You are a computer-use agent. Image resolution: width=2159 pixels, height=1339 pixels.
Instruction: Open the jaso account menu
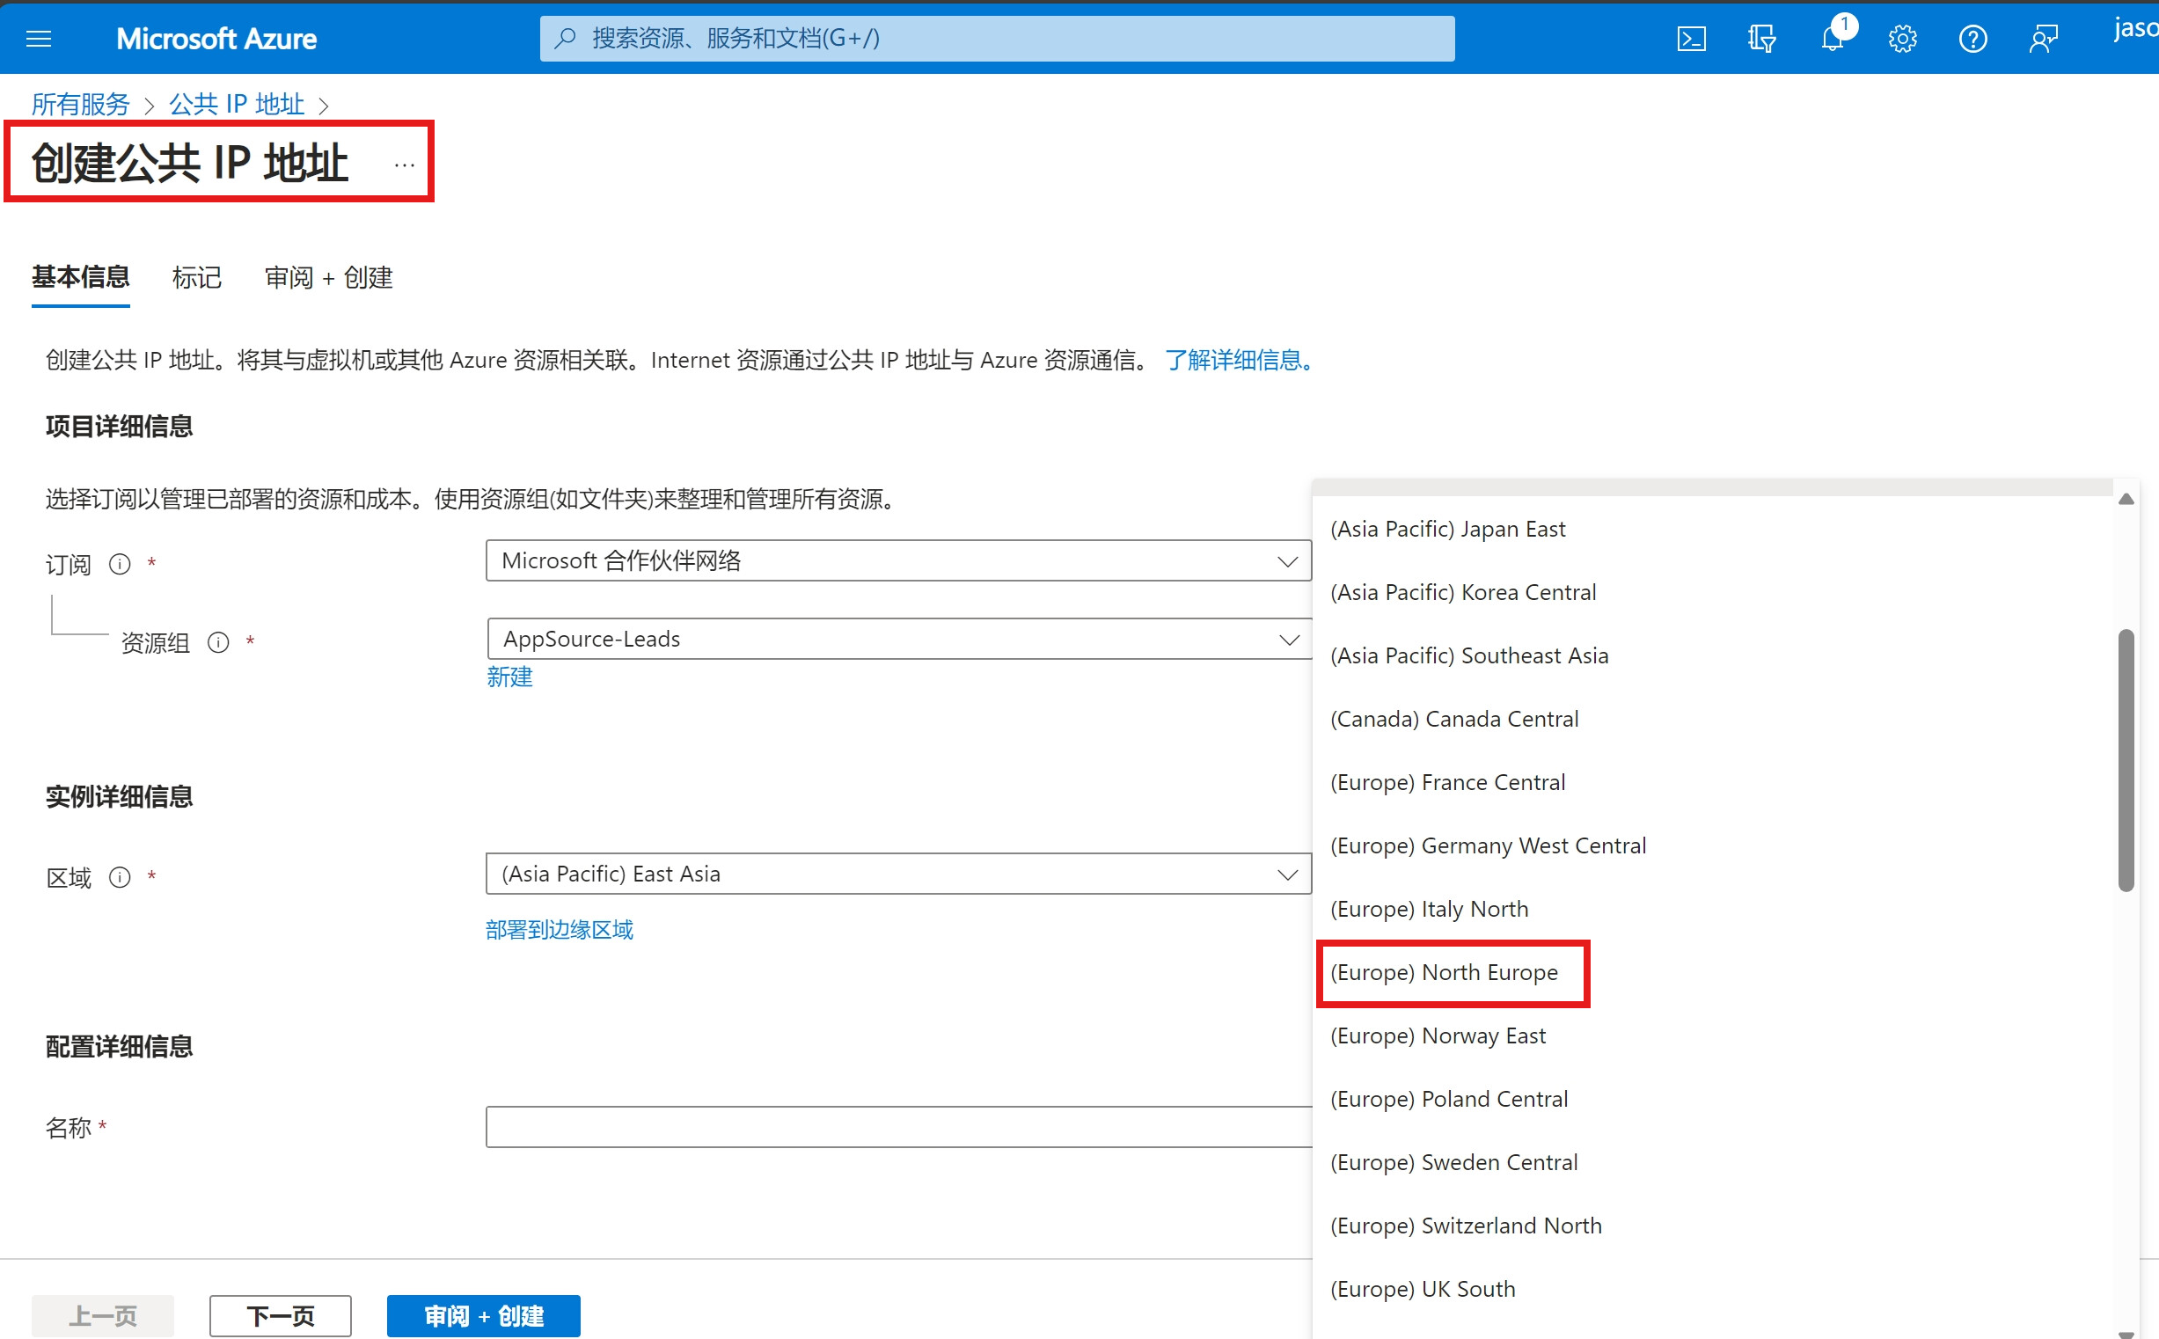tap(2135, 30)
